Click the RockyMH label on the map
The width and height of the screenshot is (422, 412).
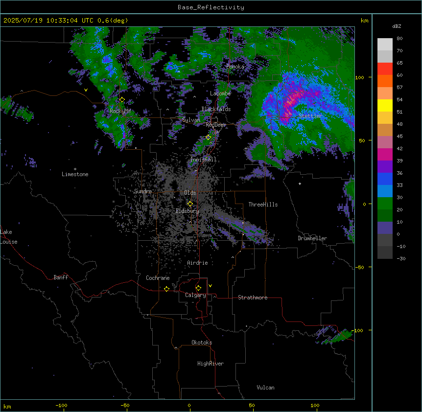(120, 111)
